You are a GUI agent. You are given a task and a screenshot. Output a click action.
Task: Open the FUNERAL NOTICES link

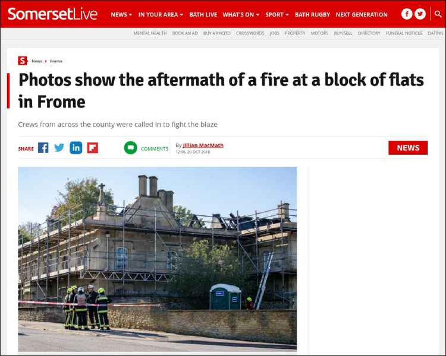(x=404, y=33)
